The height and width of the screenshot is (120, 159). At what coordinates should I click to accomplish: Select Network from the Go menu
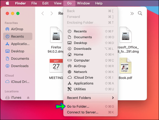pos(90,72)
